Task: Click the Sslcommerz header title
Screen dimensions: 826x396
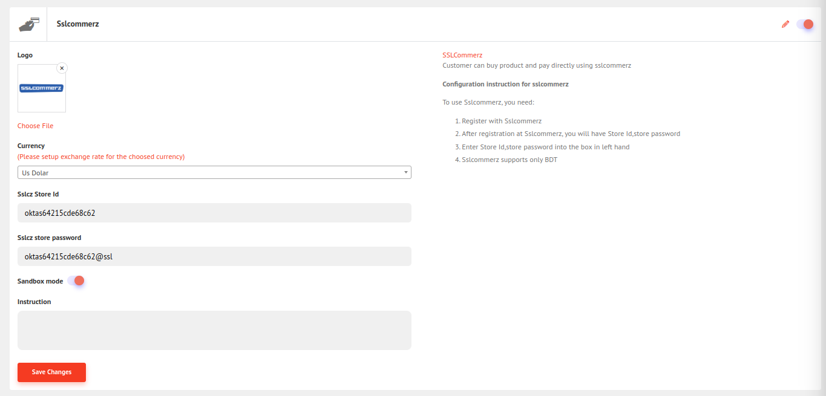Action: 77,24
